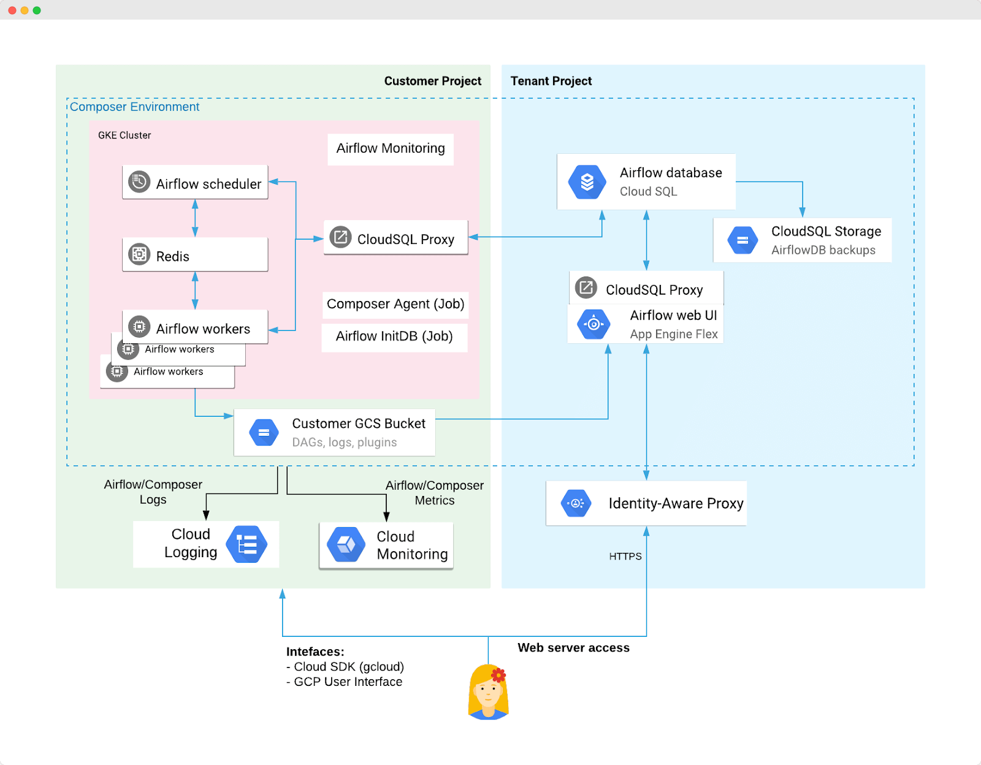Click the Customer GCS Bucket title
The height and width of the screenshot is (765, 981).
click(359, 424)
